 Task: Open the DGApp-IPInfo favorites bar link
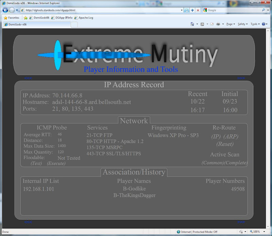(x=62, y=18)
